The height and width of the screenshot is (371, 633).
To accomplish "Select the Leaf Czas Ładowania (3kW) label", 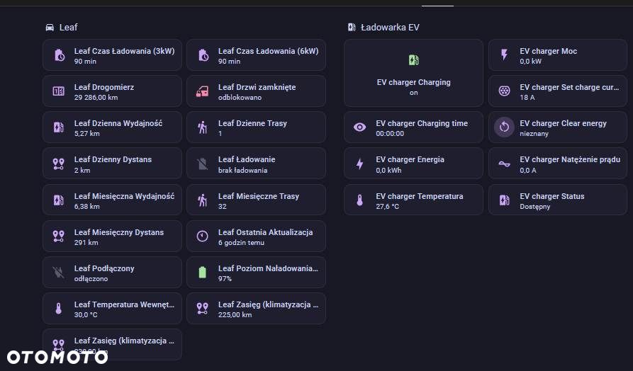I will (124, 51).
